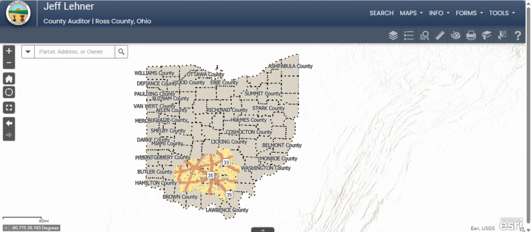531x232 pixels.
Task: Click Parcel, Address, or Owner search field
Action: click(x=75, y=52)
